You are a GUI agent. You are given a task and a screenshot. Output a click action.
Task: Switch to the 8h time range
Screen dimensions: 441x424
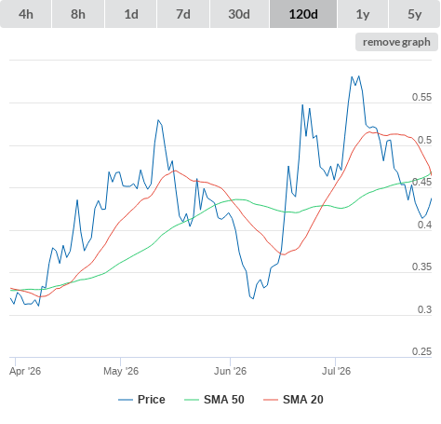click(x=78, y=14)
